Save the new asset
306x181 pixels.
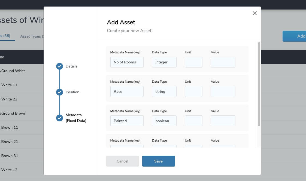[x=159, y=161]
